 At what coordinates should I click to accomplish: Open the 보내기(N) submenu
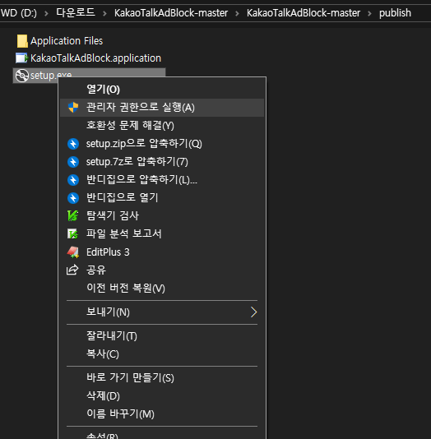point(162,312)
